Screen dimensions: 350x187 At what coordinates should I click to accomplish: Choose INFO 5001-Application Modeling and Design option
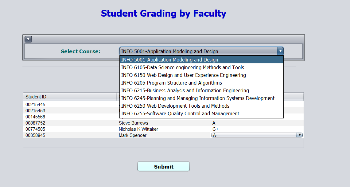(x=202, y=60)
